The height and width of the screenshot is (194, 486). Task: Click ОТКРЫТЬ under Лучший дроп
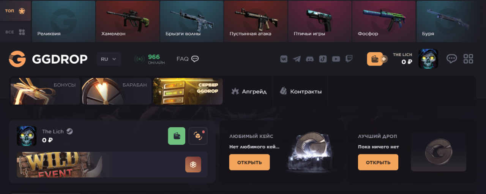pyautogui.click(x=378, y=162)
